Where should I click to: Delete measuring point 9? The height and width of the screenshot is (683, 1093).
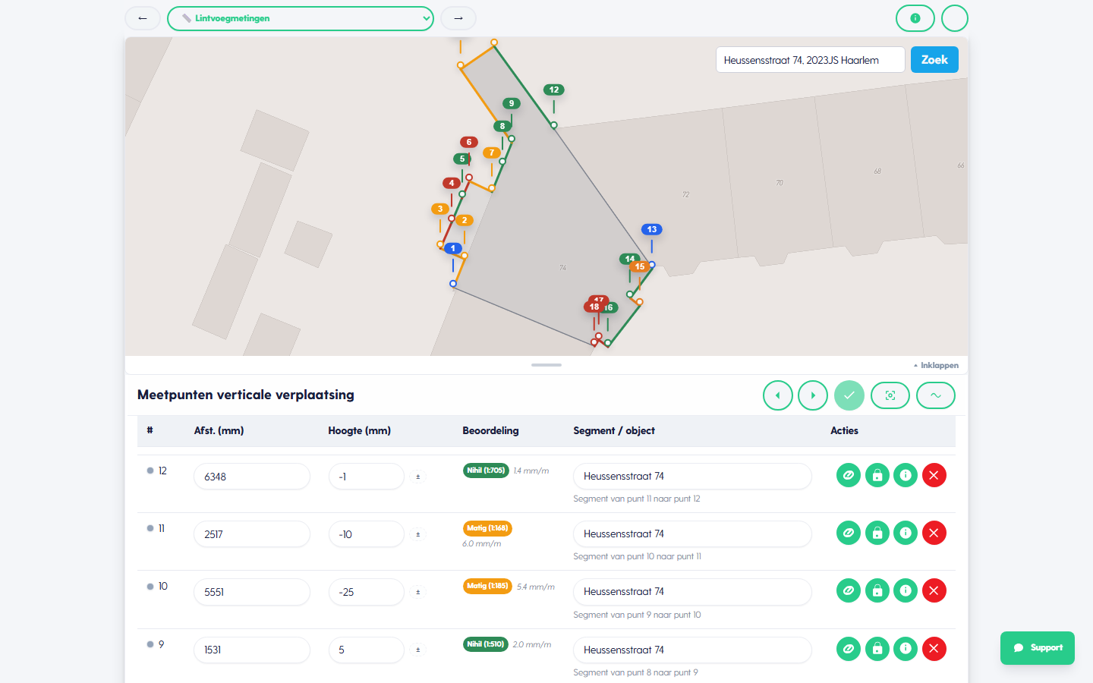click(x=934, y=649)
